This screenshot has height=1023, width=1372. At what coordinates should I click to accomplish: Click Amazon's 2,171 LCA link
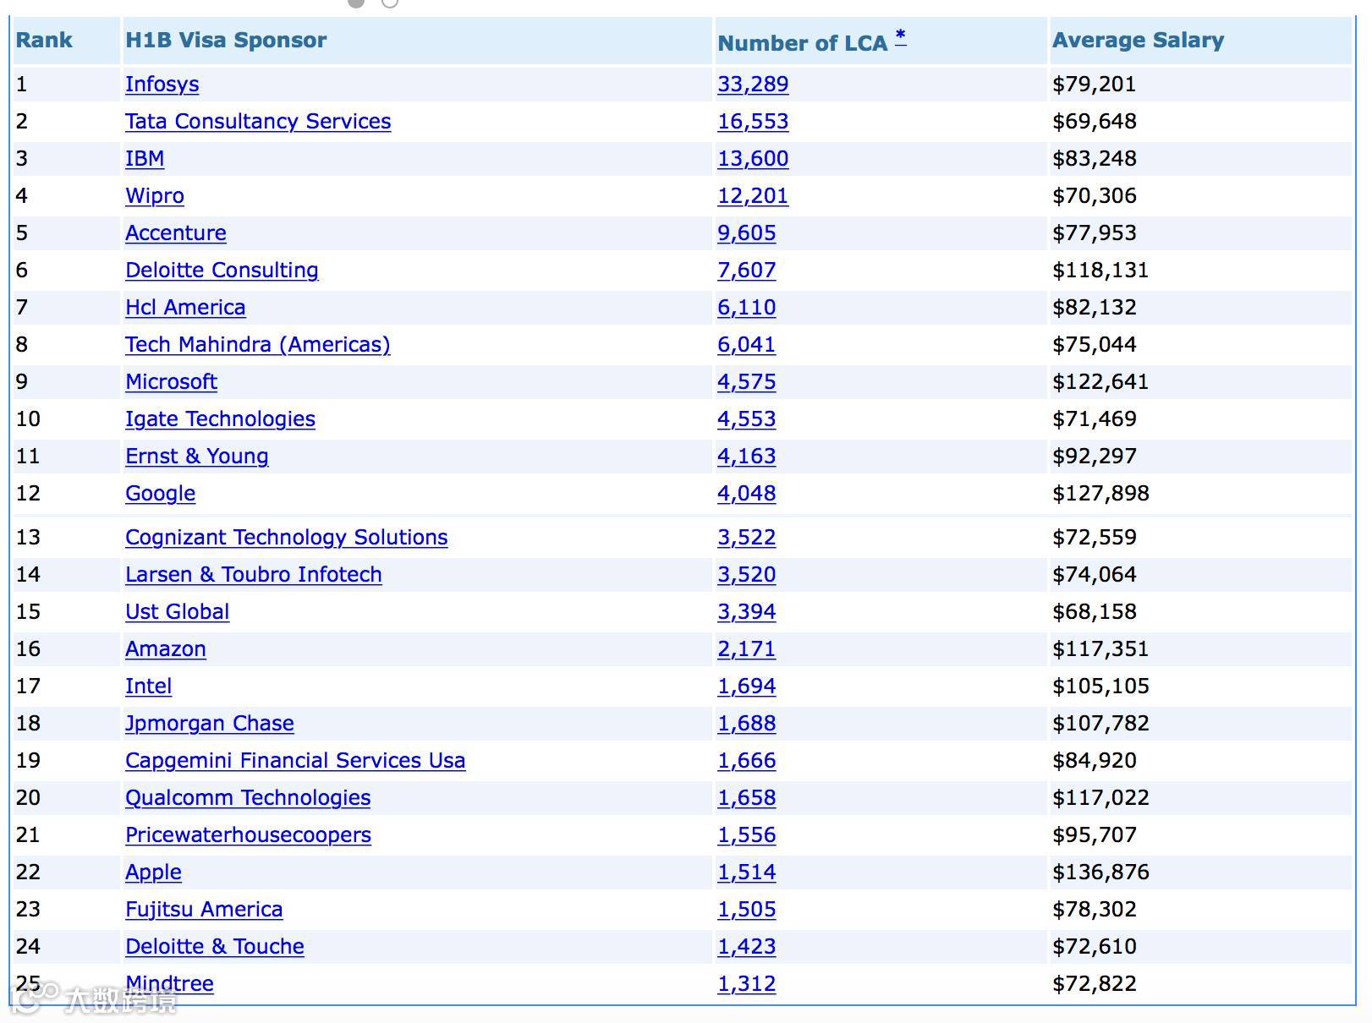coord(747,649)
